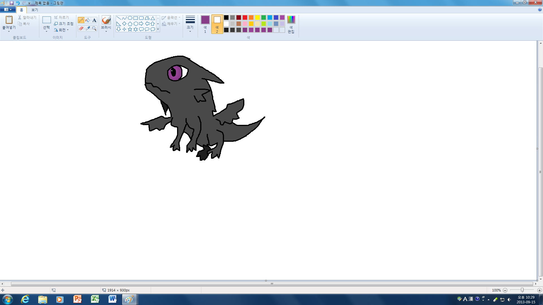543x305 pixels.
Task: Open the Brushes dropdown arrow
Action: [106, 31]
